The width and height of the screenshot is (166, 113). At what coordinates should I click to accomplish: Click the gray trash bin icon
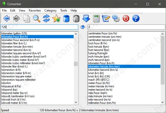pyautogui.click(x=76, y=19)
